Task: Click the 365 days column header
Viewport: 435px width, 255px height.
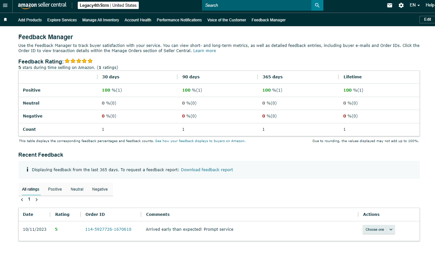Action: (273, 77)
